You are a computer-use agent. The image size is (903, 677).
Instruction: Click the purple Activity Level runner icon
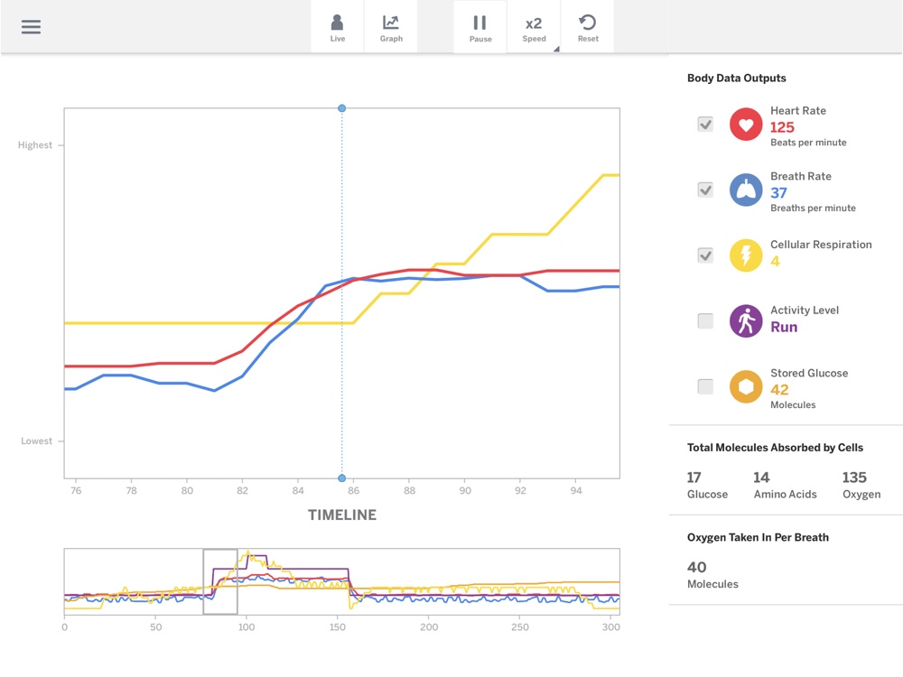[x=746, y=321]
